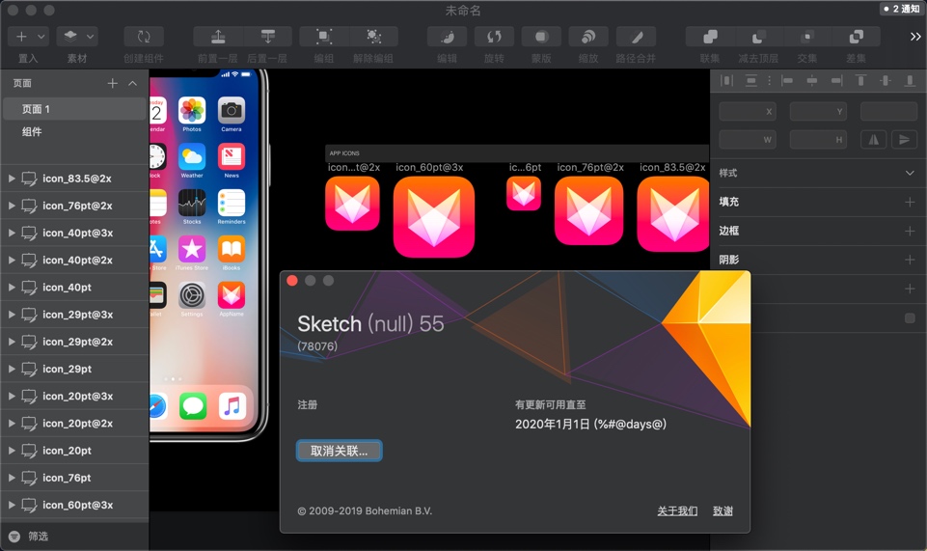Open the Insert (置入) plus tool
The image size is (927, 551).
pos(21,37)
